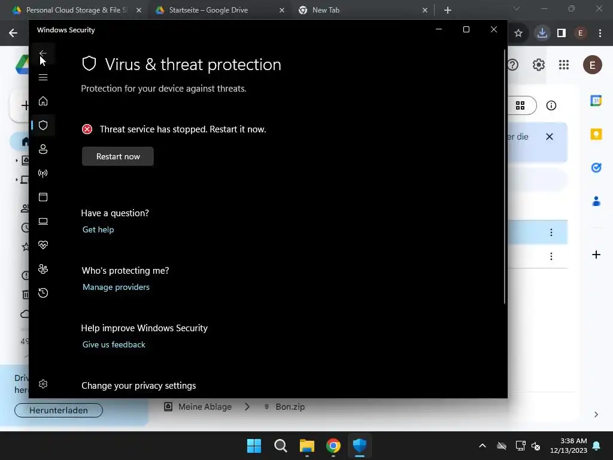Click Change your privacy settings heading
This screenshot has height=460, width=613.
[x=138, y=386]
